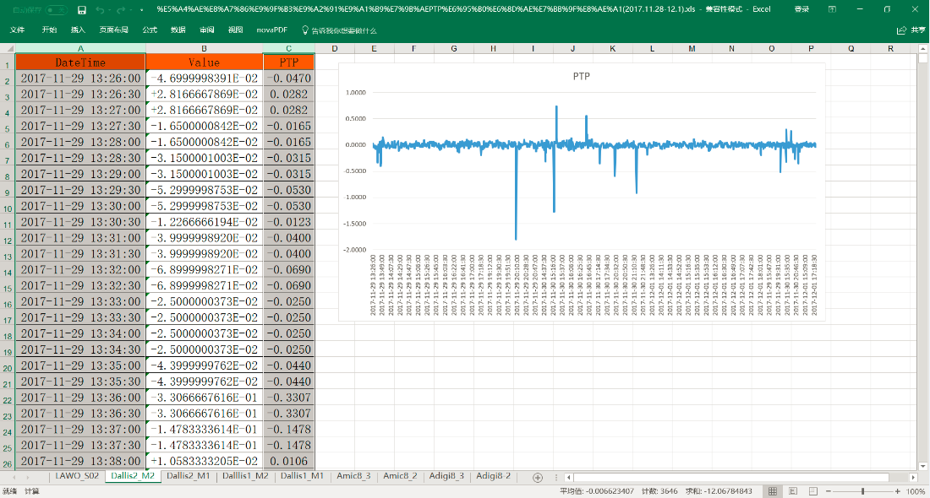930x498 pixels.
Task: Click the PTP header cell in column C
Action: point(289,62)
